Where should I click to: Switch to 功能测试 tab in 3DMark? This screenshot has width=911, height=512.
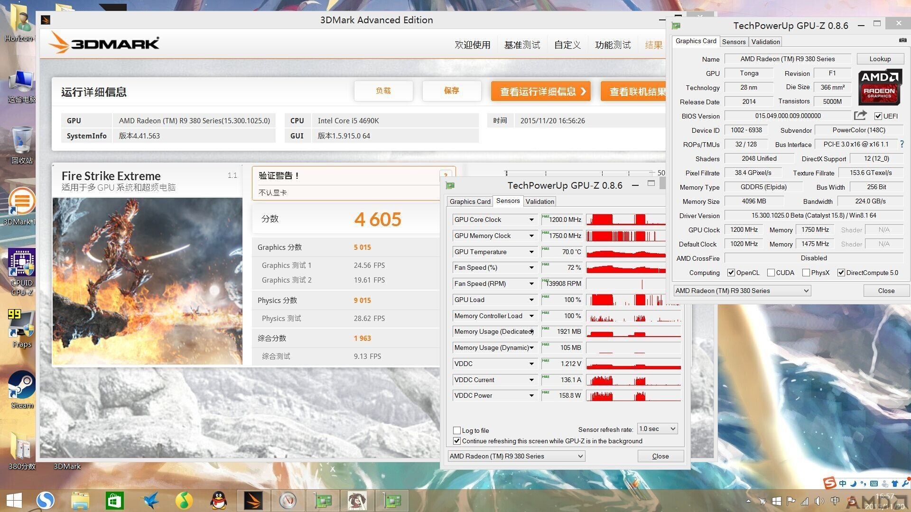613,45
